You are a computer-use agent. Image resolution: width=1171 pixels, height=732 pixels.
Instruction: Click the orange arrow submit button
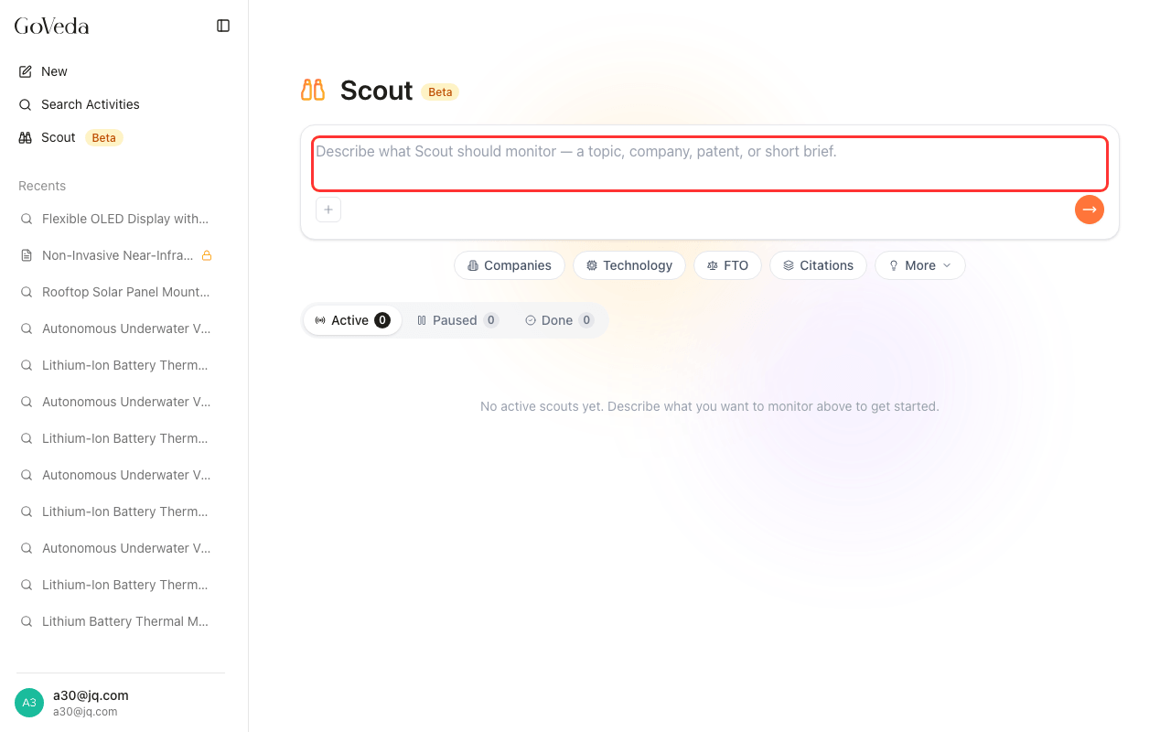[1089, 210]
